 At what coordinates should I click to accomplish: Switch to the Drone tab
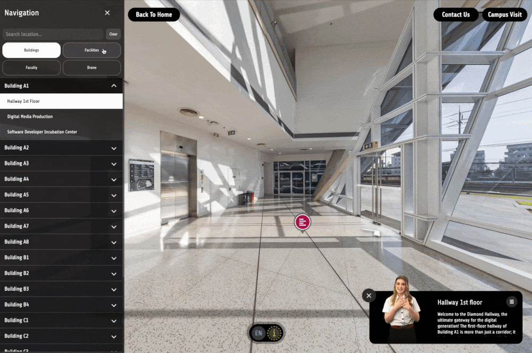pos(92,68)
